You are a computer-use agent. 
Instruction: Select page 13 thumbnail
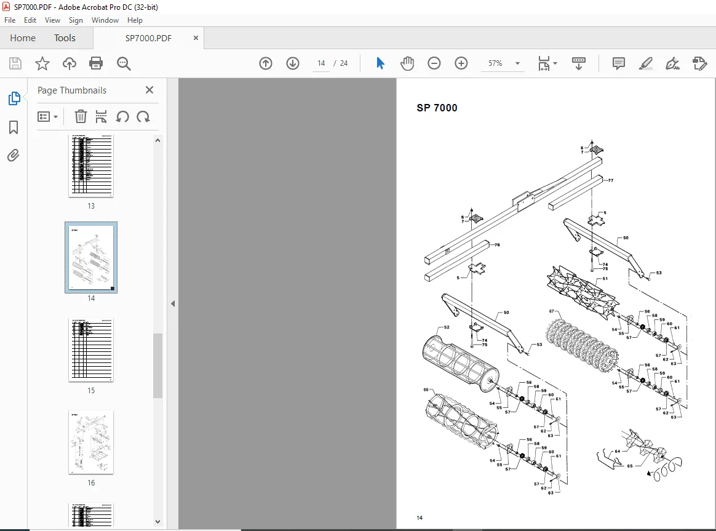[91, 166]
